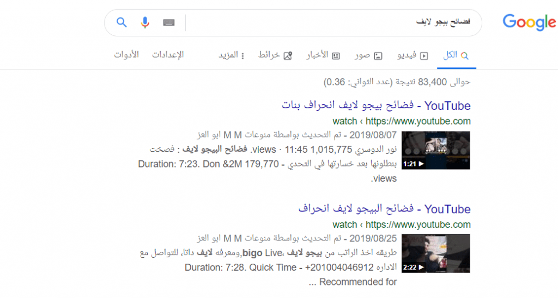Click the second result's youtube.com URL
Screen dimensions: 558x298
point(402,225)
